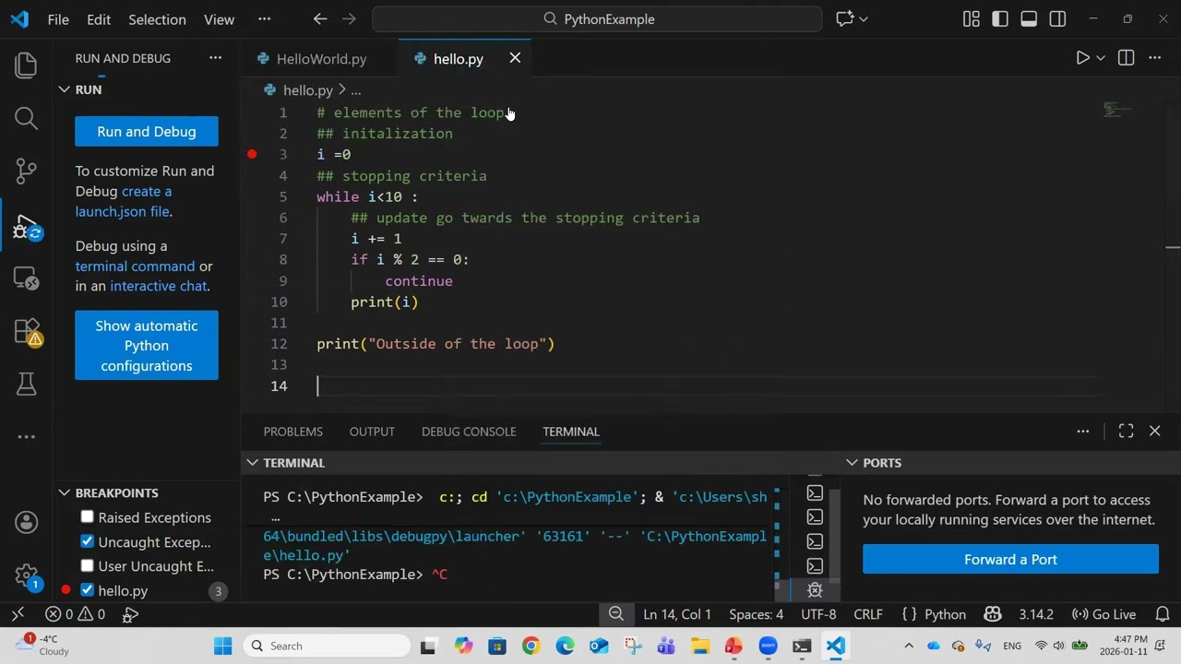Open editor More Actions menu
Screen dimensions: 1181x664
1154,58
